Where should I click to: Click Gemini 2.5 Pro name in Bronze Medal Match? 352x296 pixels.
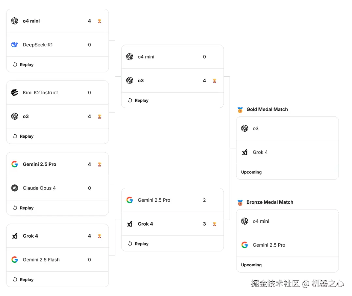269,245
